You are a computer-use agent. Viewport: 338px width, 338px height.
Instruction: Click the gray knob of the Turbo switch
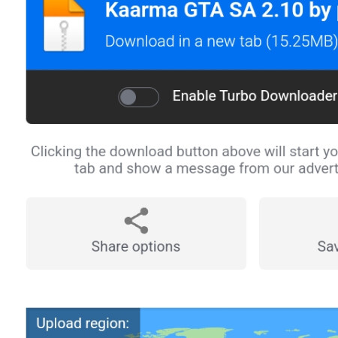pyautogui.click(x=128, y=97)
